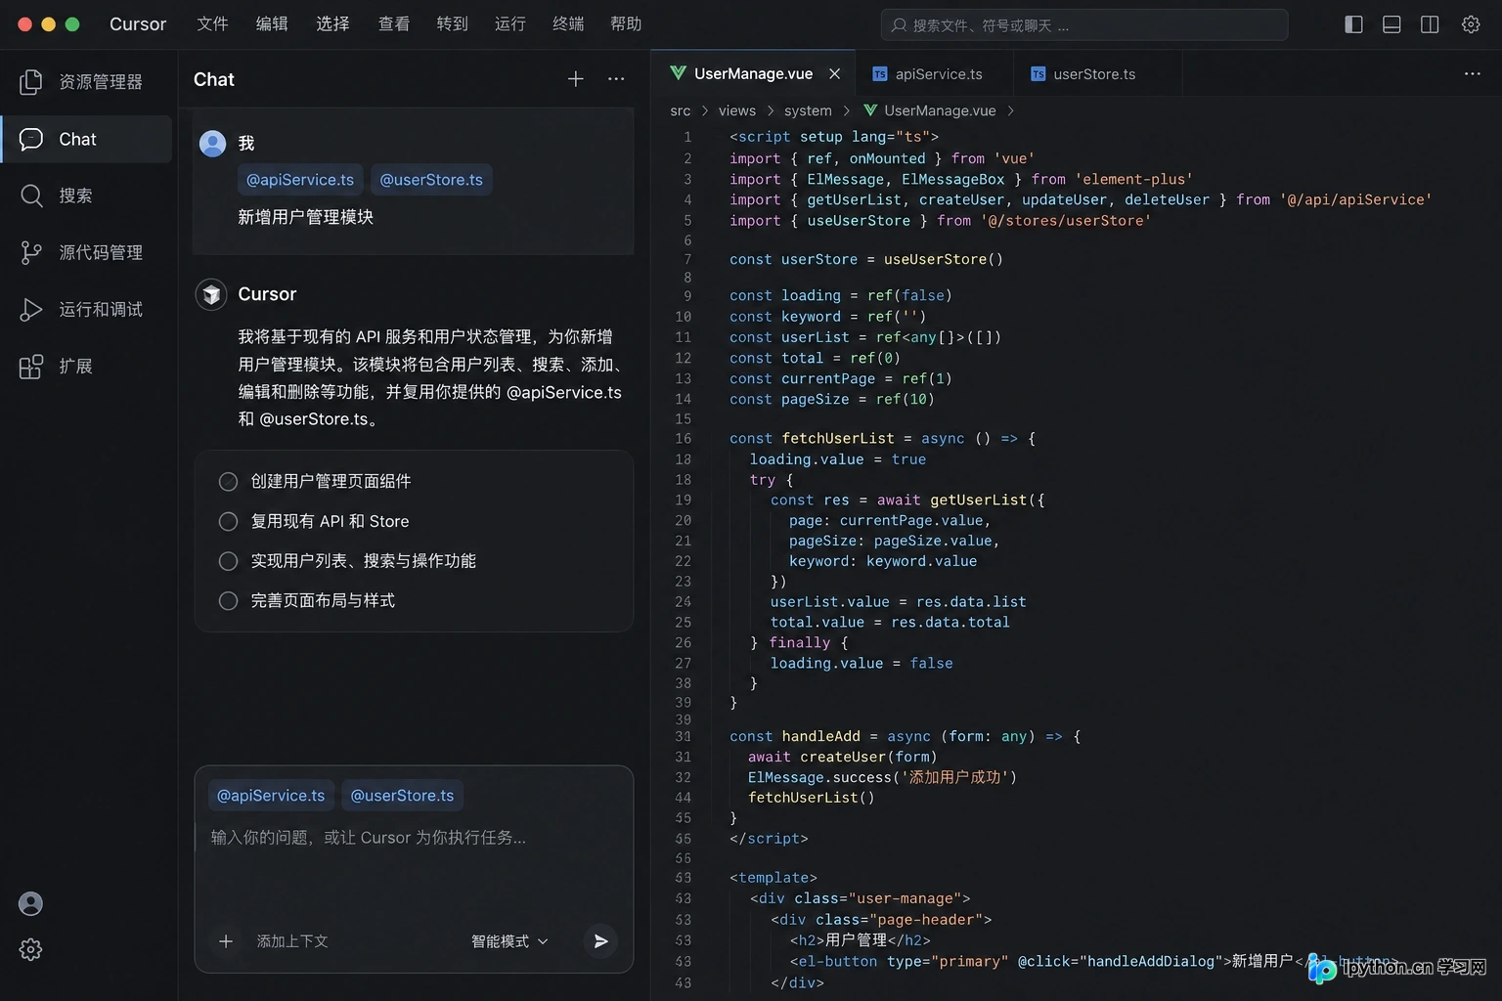Open Run and Debug (运行和调试) icon
This screenshot has height=1001, width=1502.
(x=31, y=309)
